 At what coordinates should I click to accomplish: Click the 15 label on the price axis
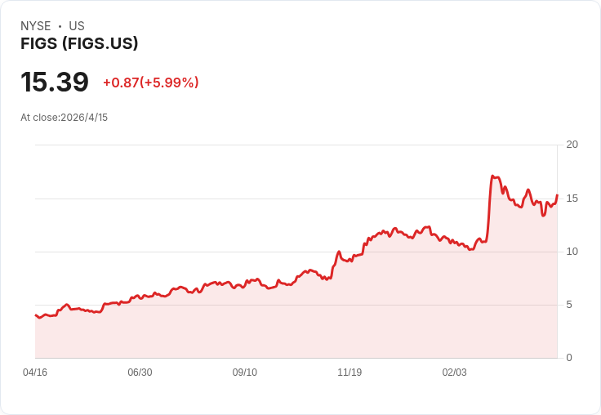click(x=572, y=199)
